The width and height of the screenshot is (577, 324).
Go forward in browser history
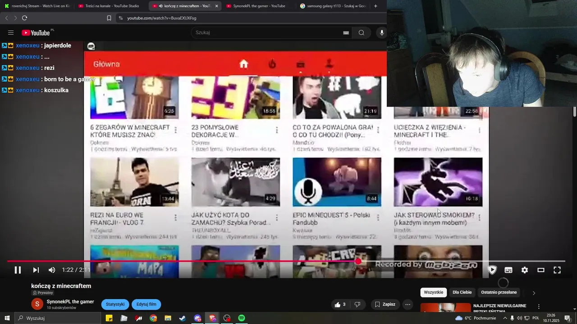15,18
